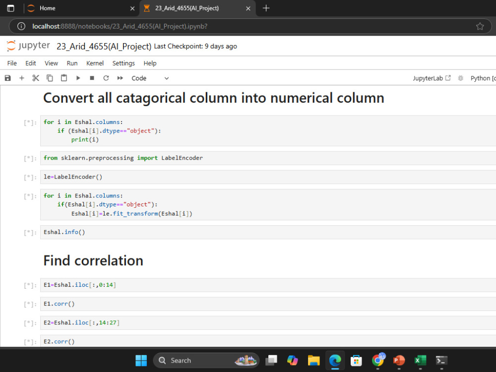Open the Terminal from taskbar
The height and width of the screenshot is (372, 496).
441,360
